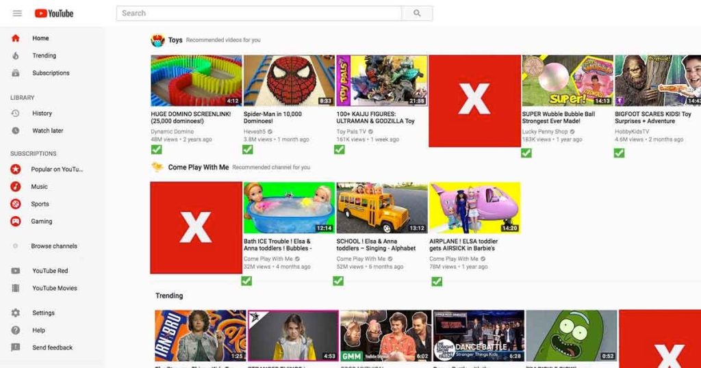Toggle green checkmark under HUGE DOMINO video
The height and width of the screenshot is (368, 701).
(x=156, y=149)
